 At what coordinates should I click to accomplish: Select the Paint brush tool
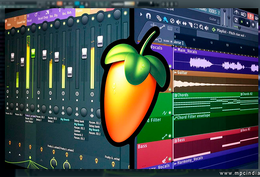165,19
